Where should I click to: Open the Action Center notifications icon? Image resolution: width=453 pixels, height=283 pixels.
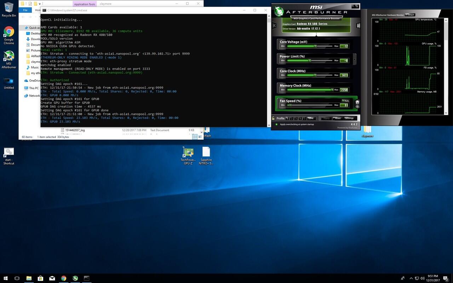(x=446, y=278)
